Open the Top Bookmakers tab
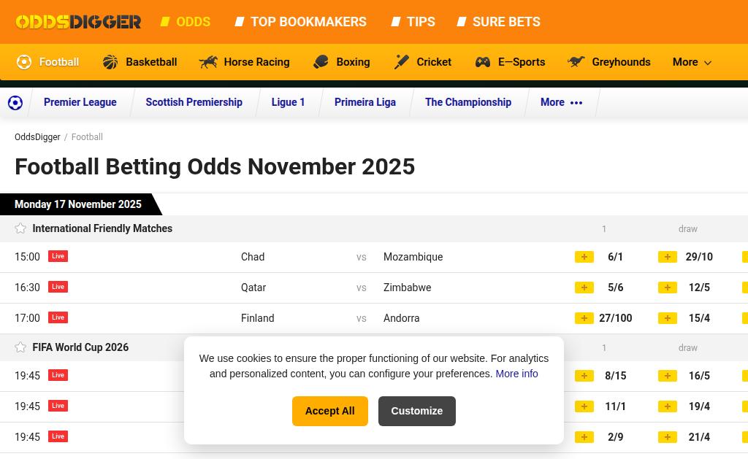The height and width of the screenshot is (459, 748). (308, 22)
